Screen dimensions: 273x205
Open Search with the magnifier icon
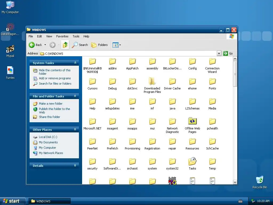click(x=80, y=45)
